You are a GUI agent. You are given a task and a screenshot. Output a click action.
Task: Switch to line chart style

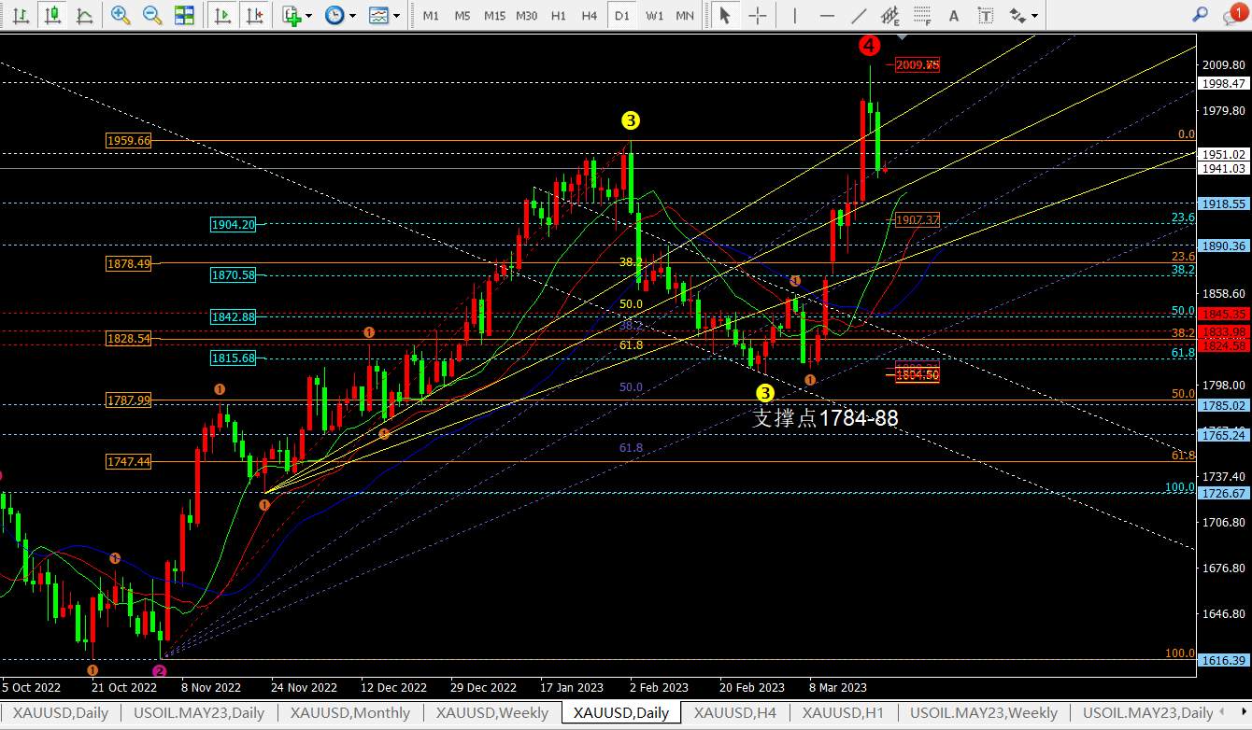(84, 15)
